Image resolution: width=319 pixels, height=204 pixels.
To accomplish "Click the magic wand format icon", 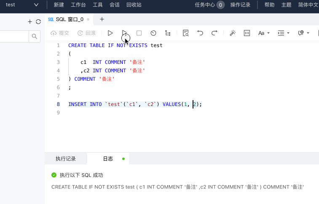I will pos(233,33).
